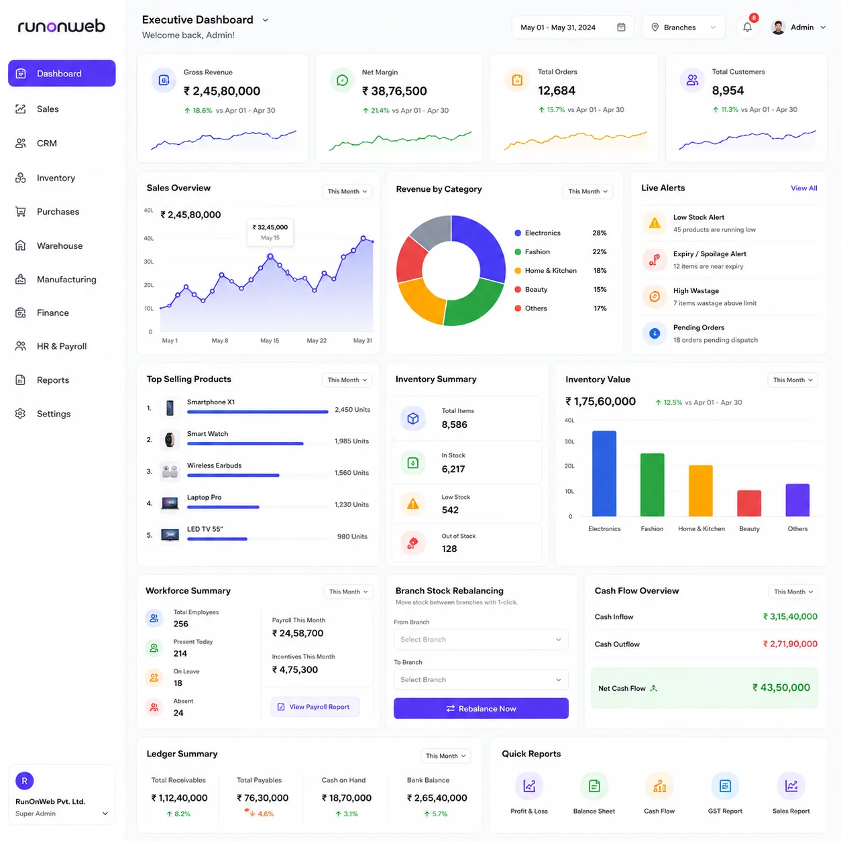Image resolution: width=841 pixels, height=841 pixels.
Task: Open the Branches dropdown
Action: pos(683,27)
